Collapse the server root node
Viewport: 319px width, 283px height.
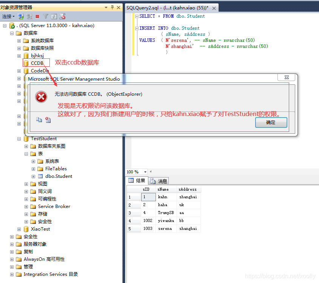[5, 26]
